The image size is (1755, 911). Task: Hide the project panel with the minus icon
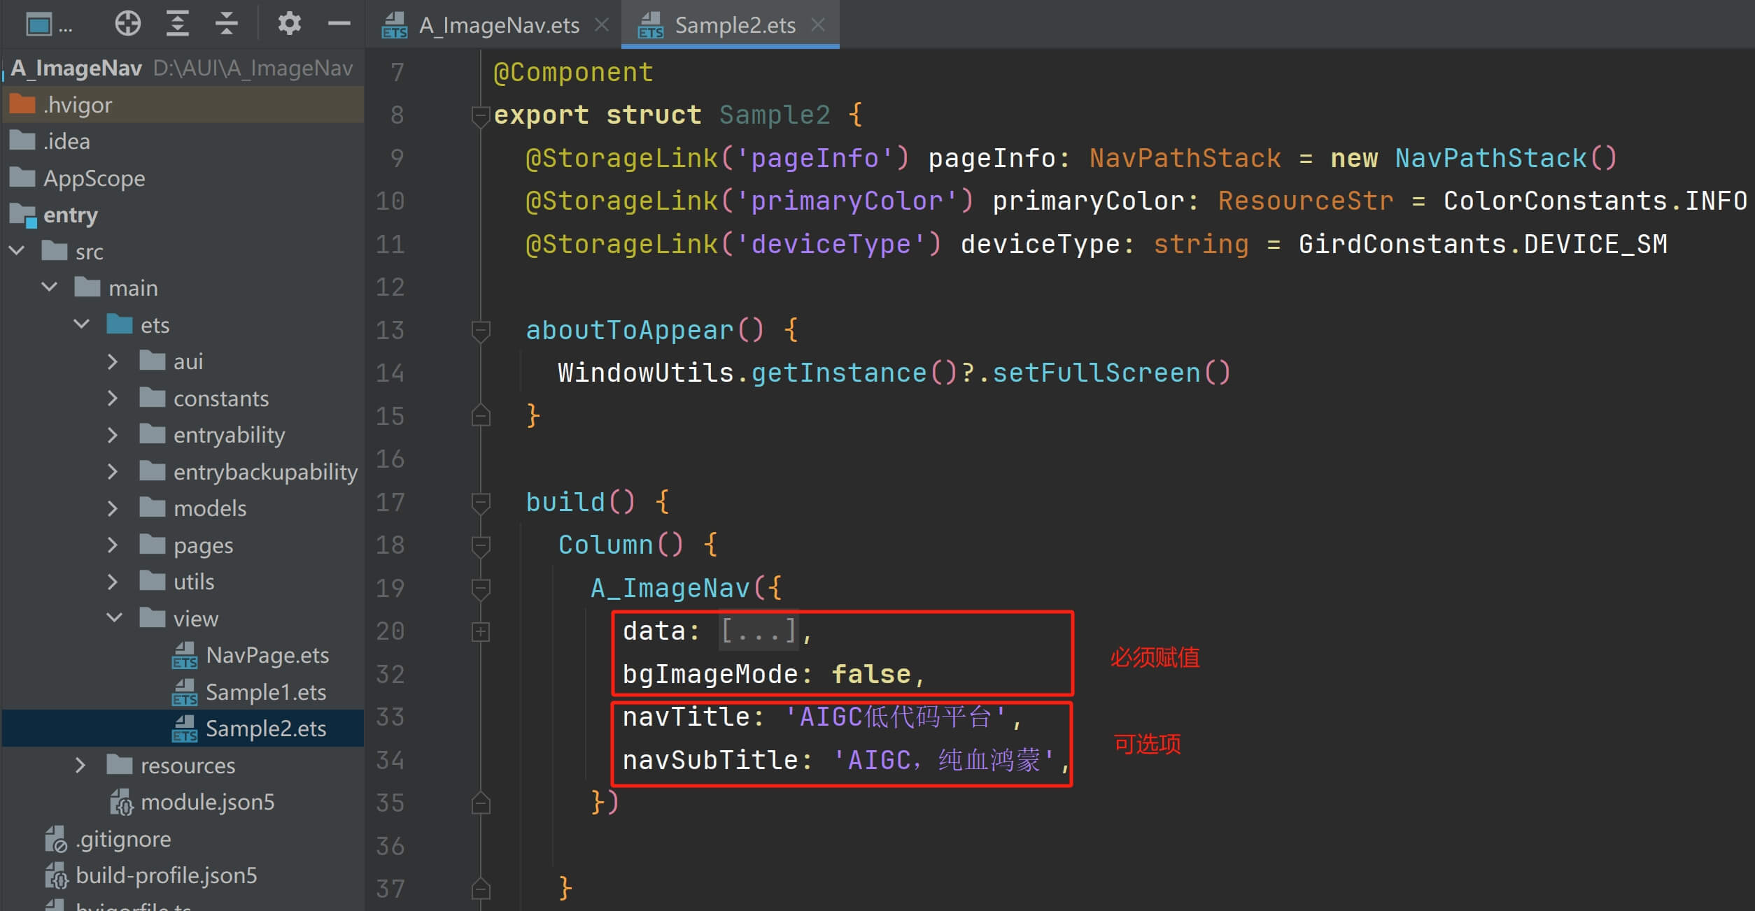tap(339, 24)
